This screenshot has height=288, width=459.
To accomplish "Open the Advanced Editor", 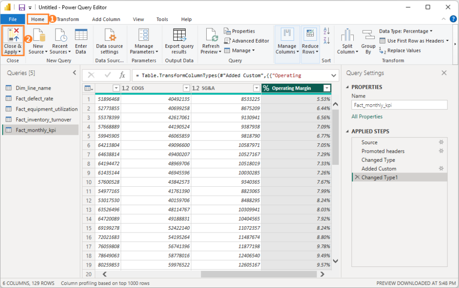I will click(247, 41).
